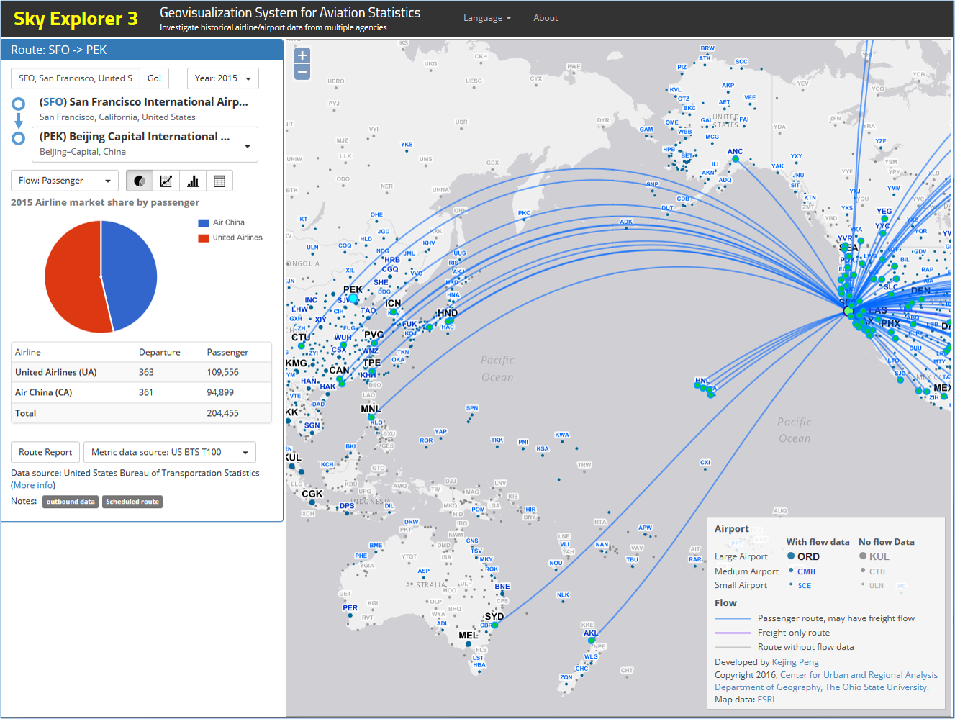Click the Airline column header
Image resolution: width=955 pixels, height=719 pixels.
point(28,352)
